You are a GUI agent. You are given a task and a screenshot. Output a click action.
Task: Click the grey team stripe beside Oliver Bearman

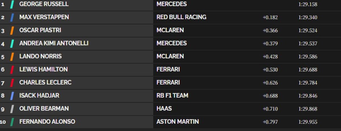(x=12, y=109)
